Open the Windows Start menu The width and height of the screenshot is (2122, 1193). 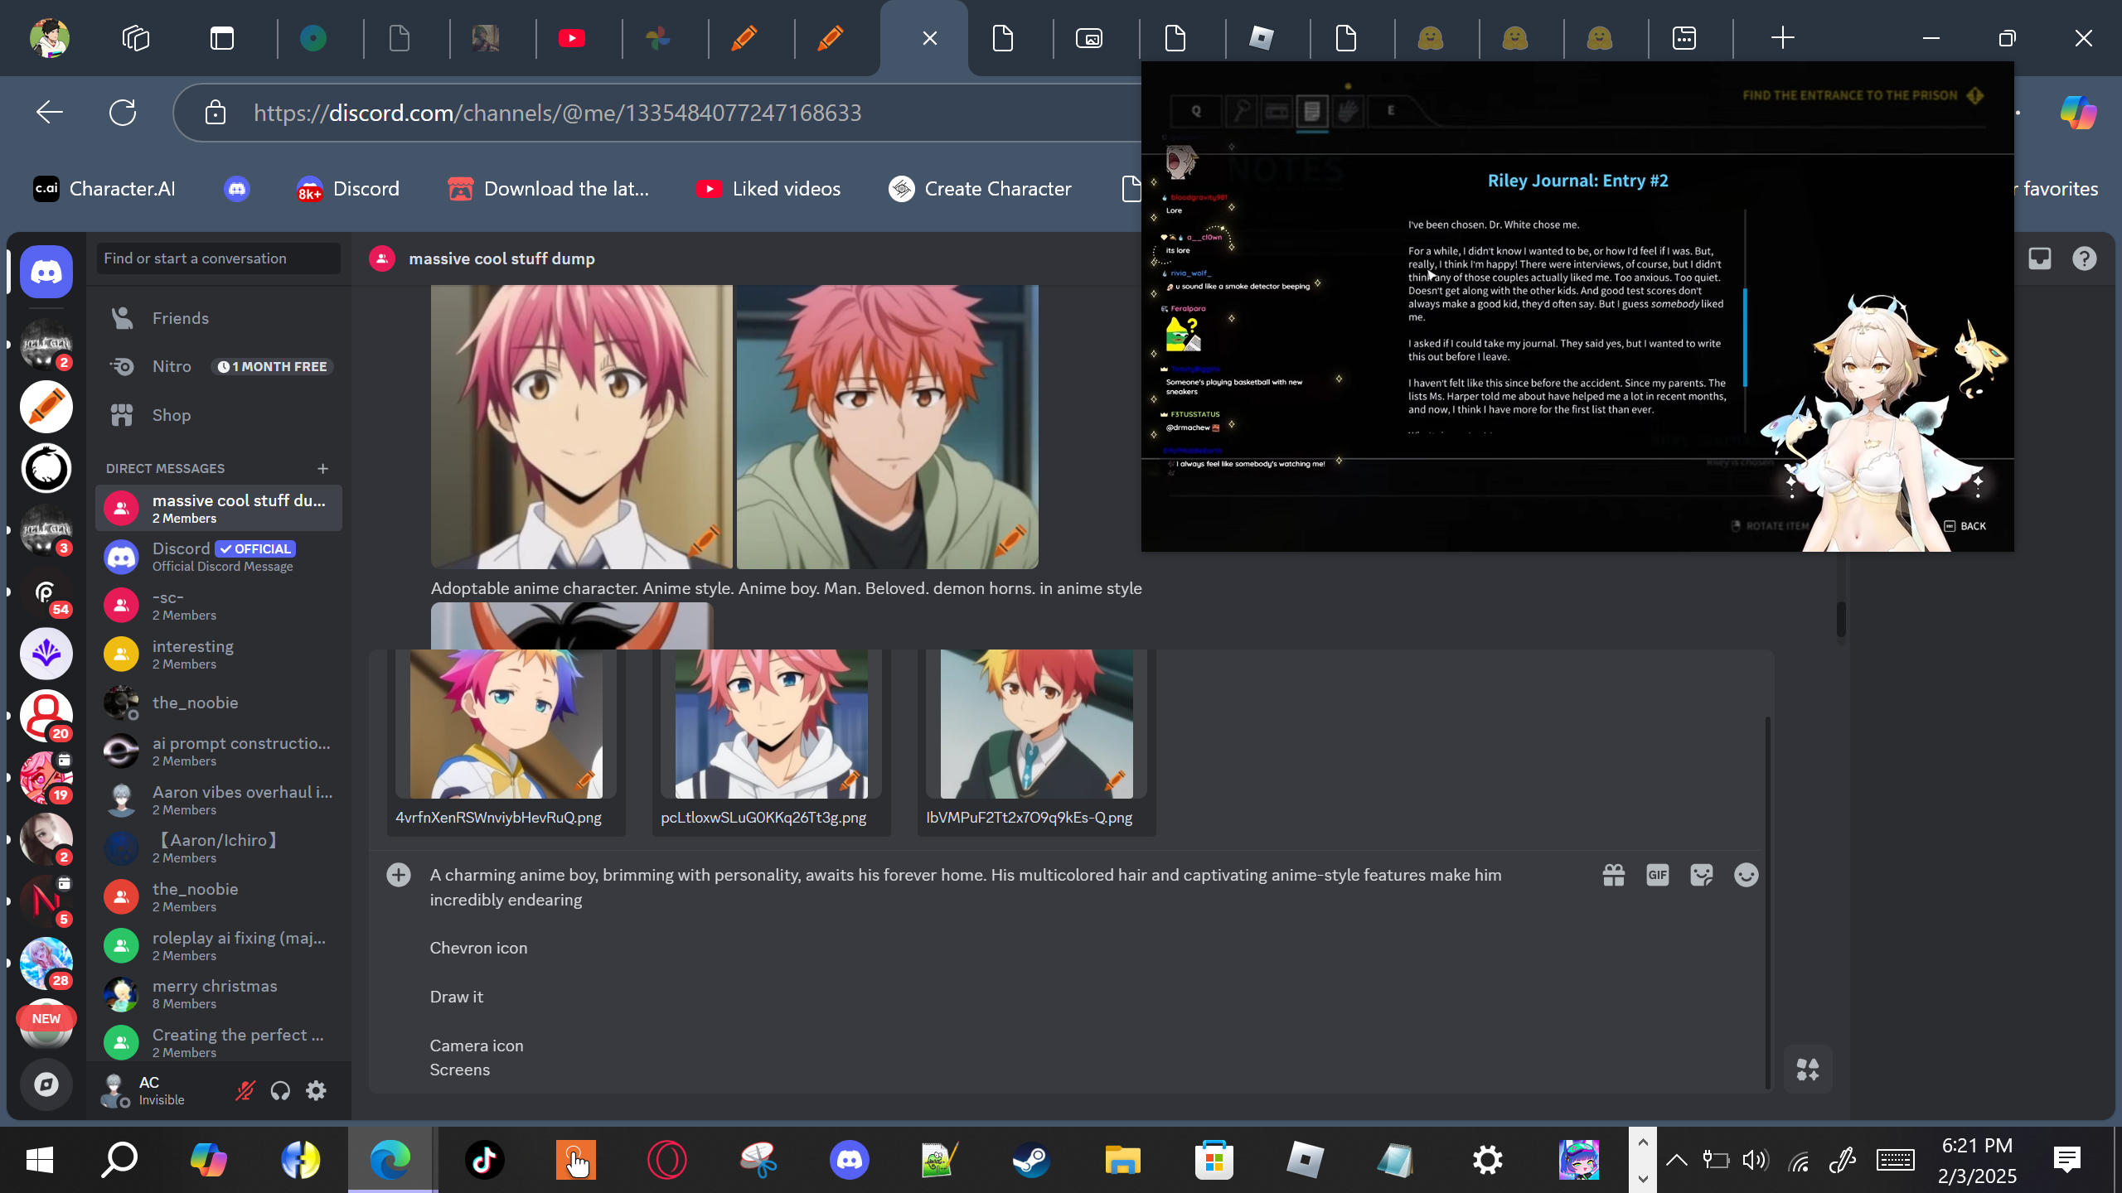(x=40, y=1160)
